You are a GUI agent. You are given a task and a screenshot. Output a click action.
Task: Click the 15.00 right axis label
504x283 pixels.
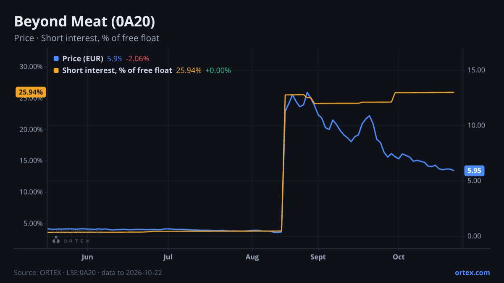476,70
